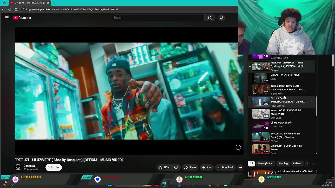This screenshot has height=188, width=335.
Task: Start voice search with the microphone
Action: [222, 18]
